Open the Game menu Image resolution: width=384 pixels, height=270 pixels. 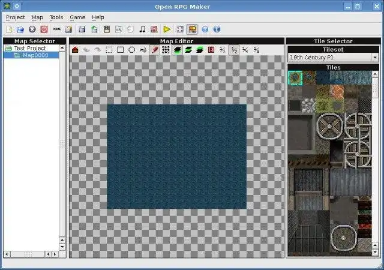[77, 17]
